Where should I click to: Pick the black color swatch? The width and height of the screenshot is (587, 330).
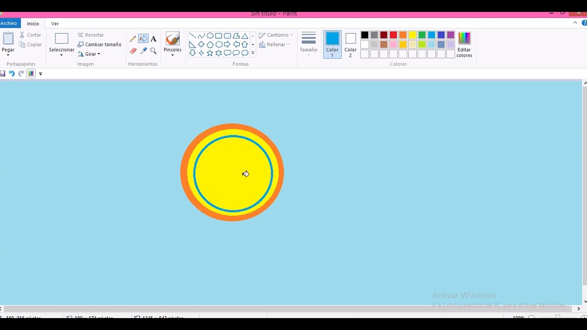click(x=365, y=35)
